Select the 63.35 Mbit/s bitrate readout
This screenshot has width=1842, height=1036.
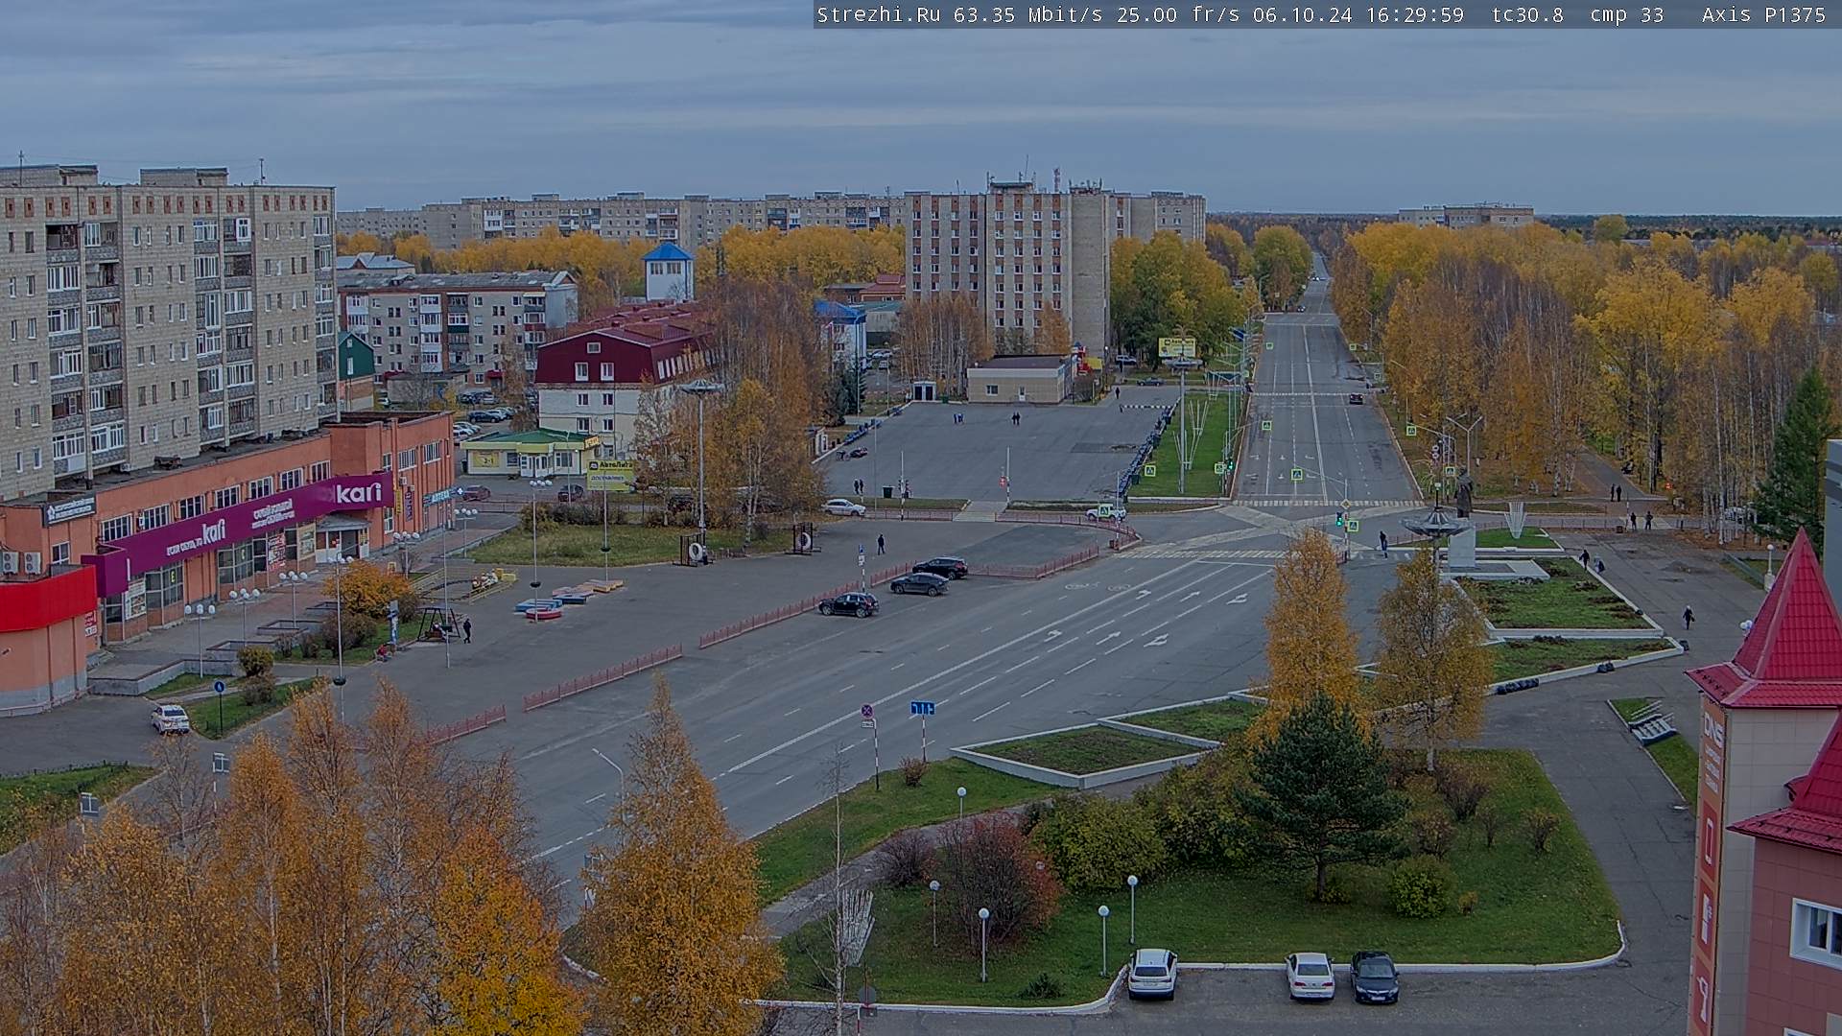(x=1027, y=14)
